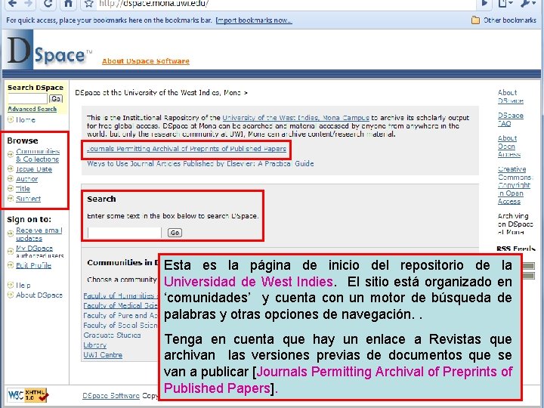Image resolution: width=544 pixels, height=408 pixels.
Task: Open About DSpace in right column
Action: tap(510, 97)
